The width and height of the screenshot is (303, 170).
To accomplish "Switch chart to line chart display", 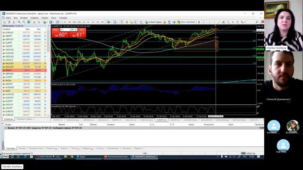I will [x=14, y=22].
